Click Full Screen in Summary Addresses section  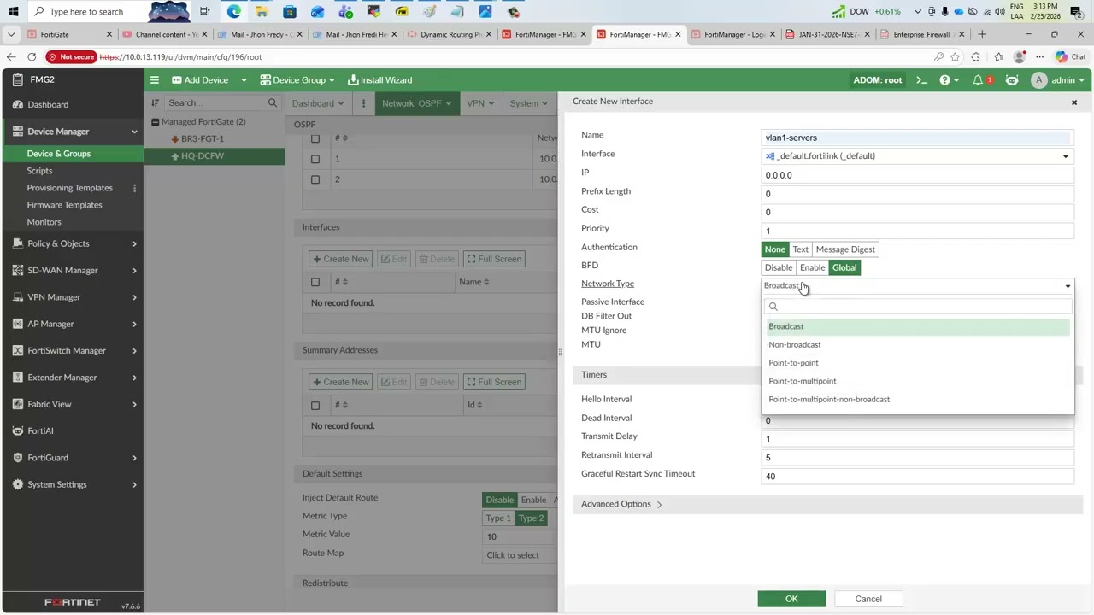[493, 382]
